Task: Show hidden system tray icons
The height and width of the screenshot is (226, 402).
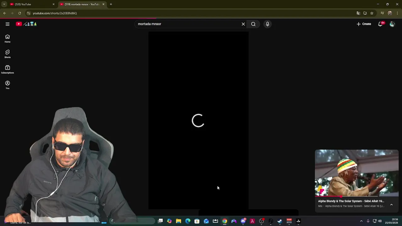Action: (361, 221)
